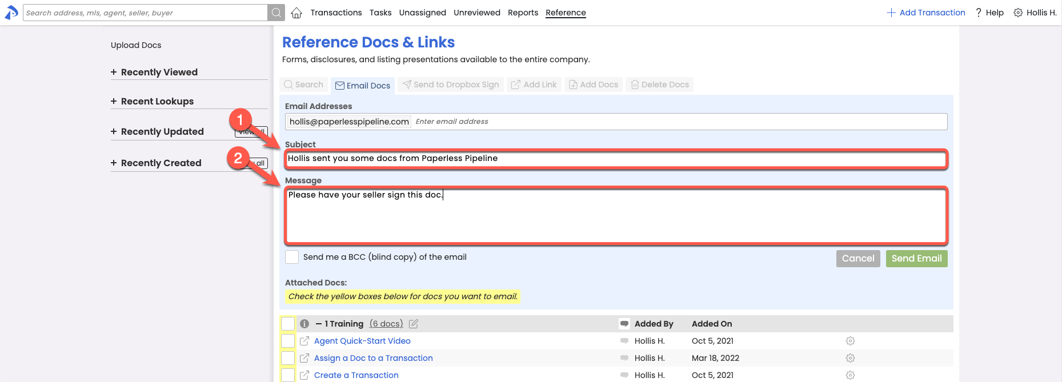Open gear menu for Create a Transaction row
The image size is (1062, 382).
coord(850,375)
